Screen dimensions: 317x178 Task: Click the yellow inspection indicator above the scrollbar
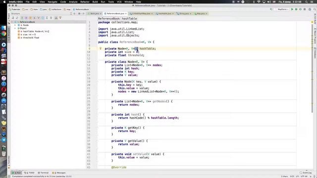312,22
